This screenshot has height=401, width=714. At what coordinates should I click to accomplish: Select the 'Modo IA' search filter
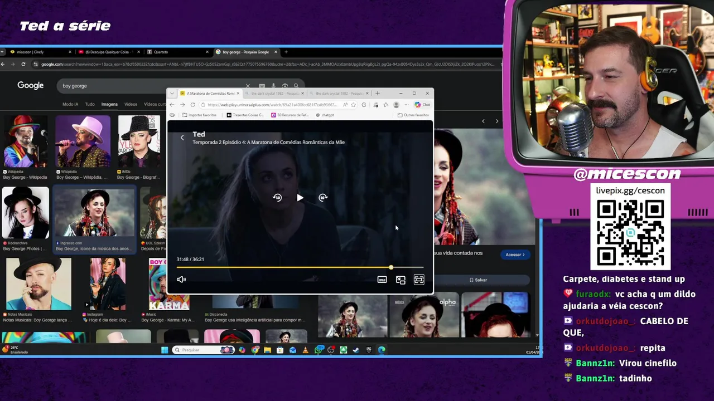pyautogui.click(x=70, y=104)
